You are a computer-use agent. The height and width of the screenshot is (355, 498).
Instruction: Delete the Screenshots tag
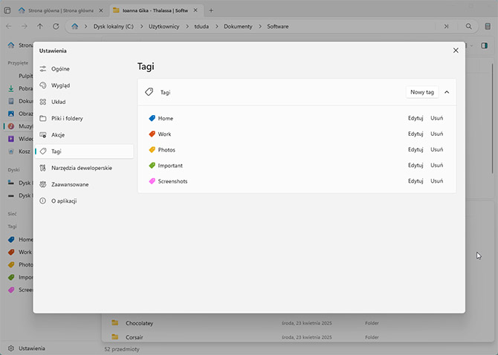tap(436, 181)
